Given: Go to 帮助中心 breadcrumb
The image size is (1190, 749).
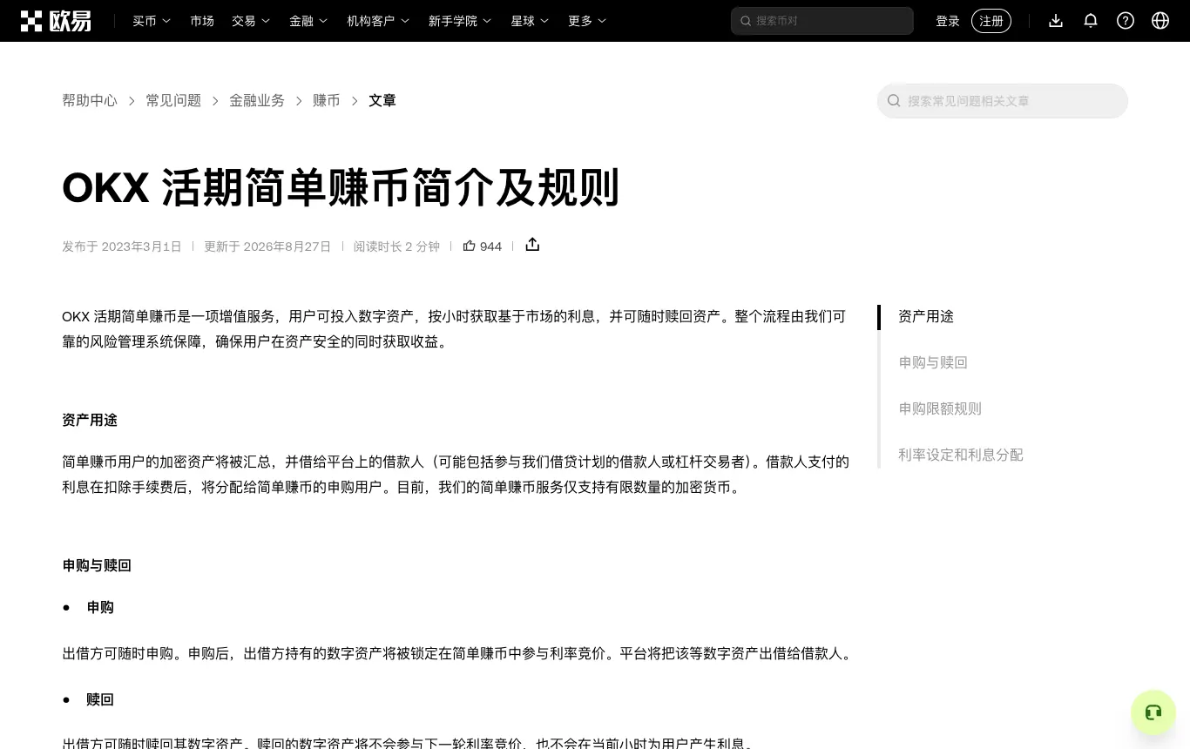Looking at the screenshot, I should click(90, 101).
